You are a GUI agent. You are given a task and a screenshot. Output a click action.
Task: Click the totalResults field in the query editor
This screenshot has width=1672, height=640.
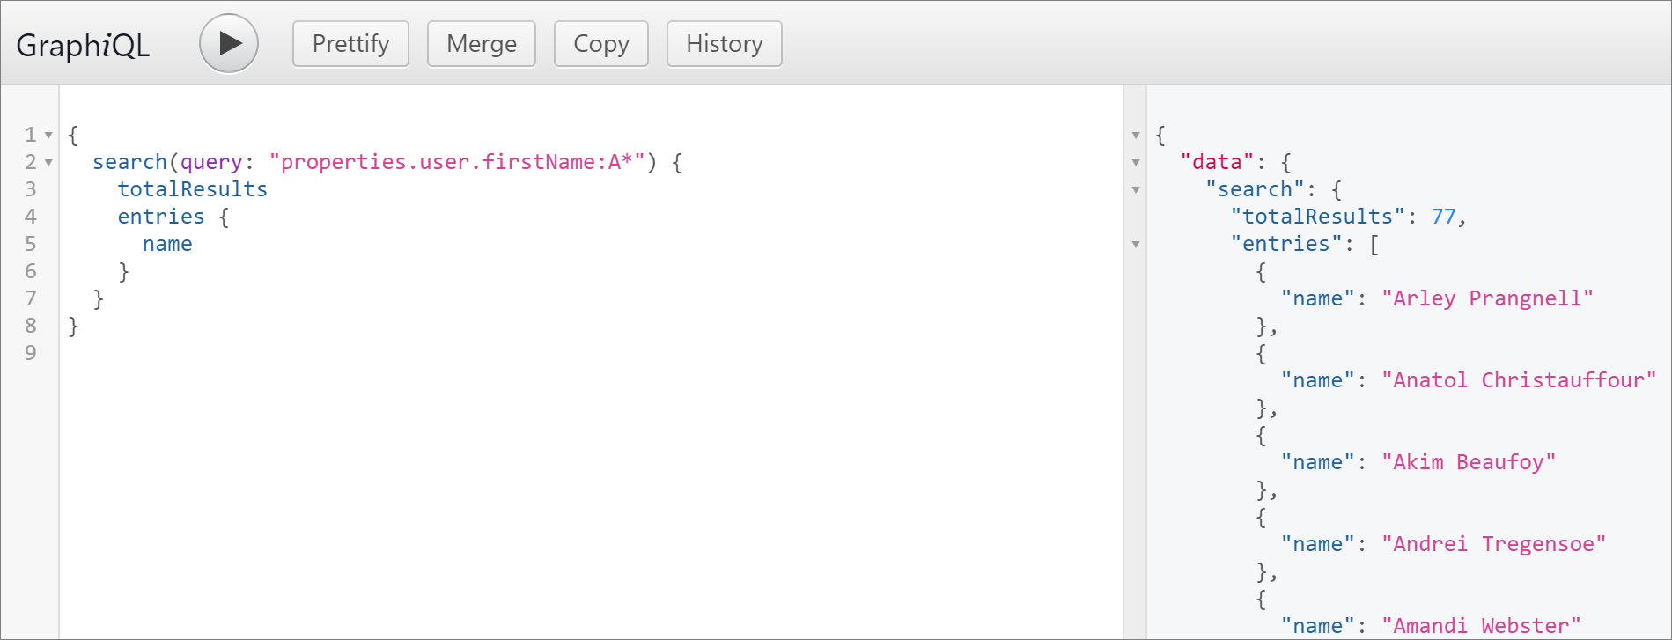tap(192, 189)
